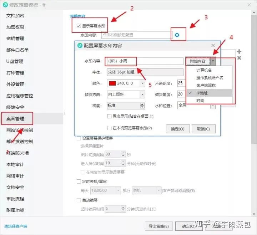
Task: Open 网络审计 in the sidebar
Action: click(x=15, y=176)
